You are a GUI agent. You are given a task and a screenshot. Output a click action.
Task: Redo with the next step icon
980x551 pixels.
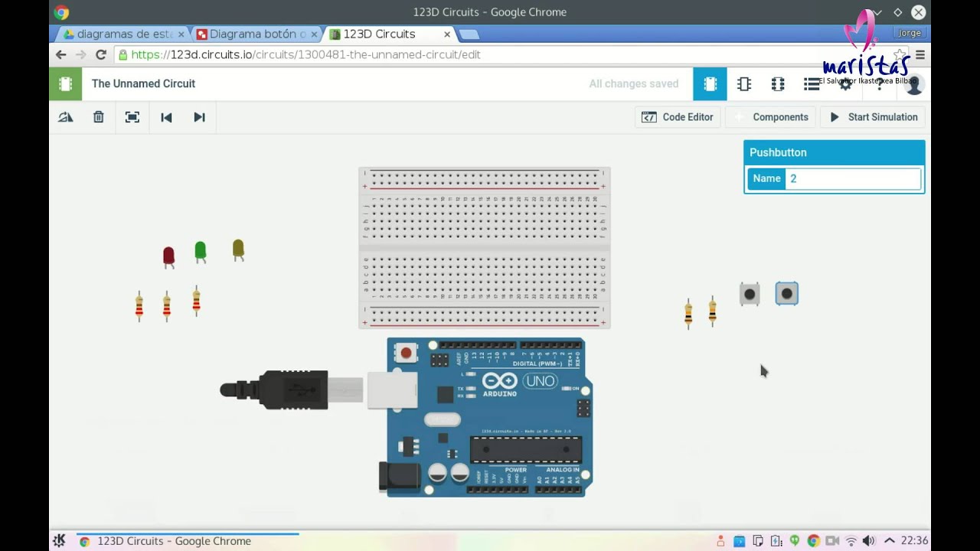199,117
